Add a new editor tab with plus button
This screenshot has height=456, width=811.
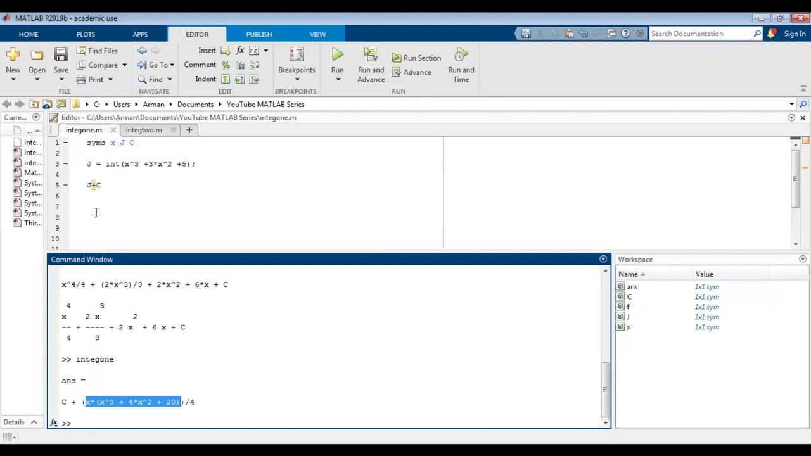[189, 130]
